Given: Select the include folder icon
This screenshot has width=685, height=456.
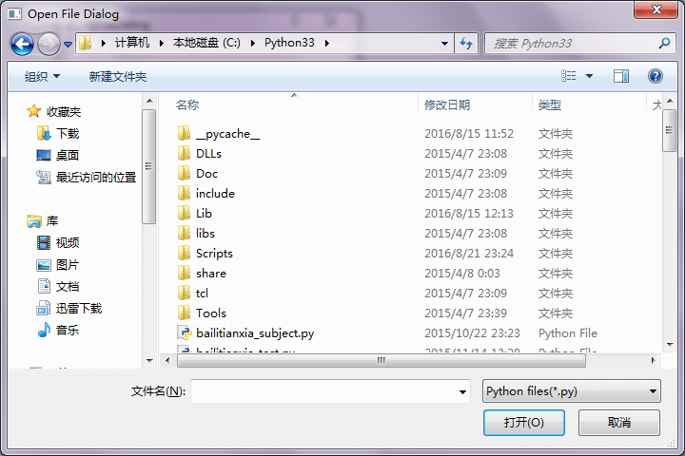Looking at the screenshot, I should (184, 193).
